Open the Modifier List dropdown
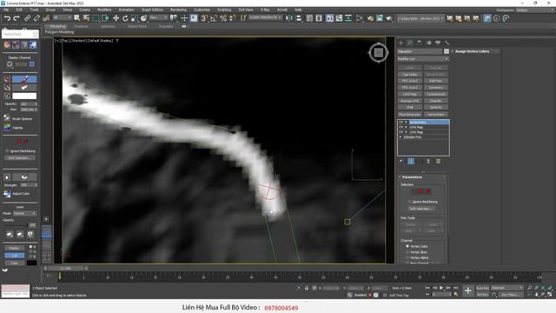This screenshot has width=556, height=313. coord(423,58)
